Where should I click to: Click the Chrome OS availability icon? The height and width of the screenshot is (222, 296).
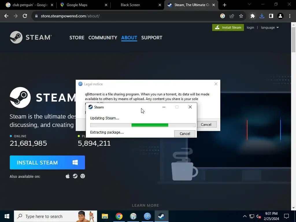83,176
